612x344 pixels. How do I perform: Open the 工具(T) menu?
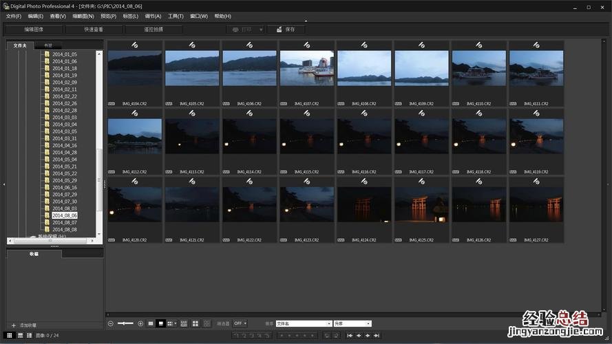pyautogui.click(x=176, y=16)
